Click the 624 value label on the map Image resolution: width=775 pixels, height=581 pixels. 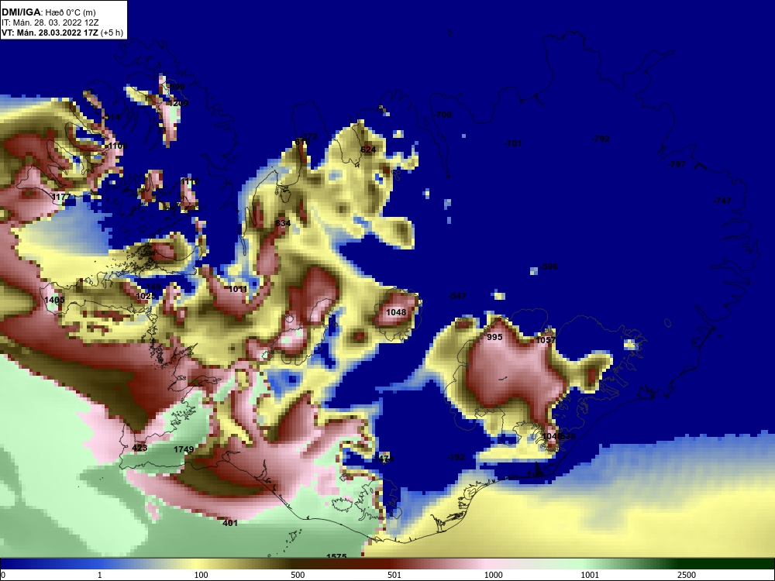click(x=368, y=150)
